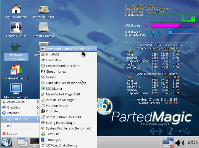This screenshot has width=199, height=148.
Task: Click Accessories submenu arrow
Action: pyautogui.click(x=38, y=102)
